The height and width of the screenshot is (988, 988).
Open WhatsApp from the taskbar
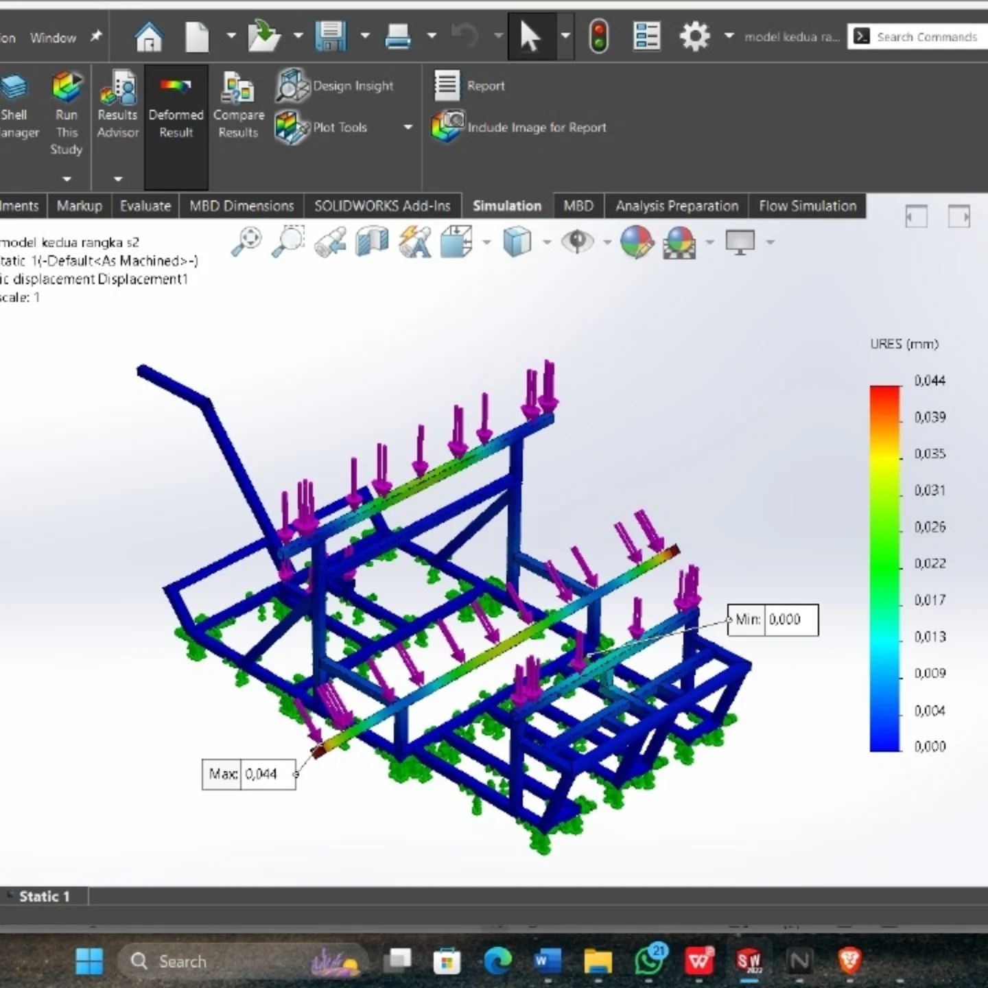tap(649, 961)
